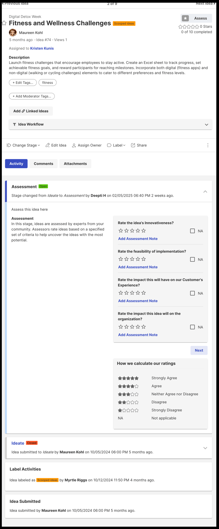Rate Innovativeness one star
The image size is (219, 529).
[x=121, y=231]
